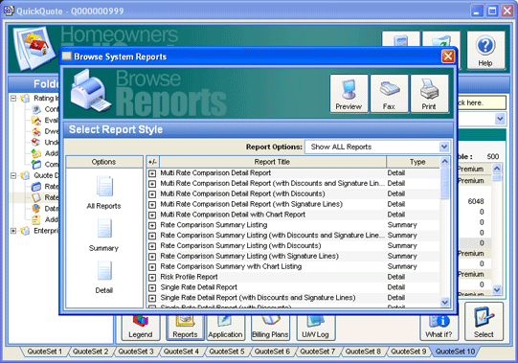
Task: Expand Risk Profile Report row
Action: [152, 278]
